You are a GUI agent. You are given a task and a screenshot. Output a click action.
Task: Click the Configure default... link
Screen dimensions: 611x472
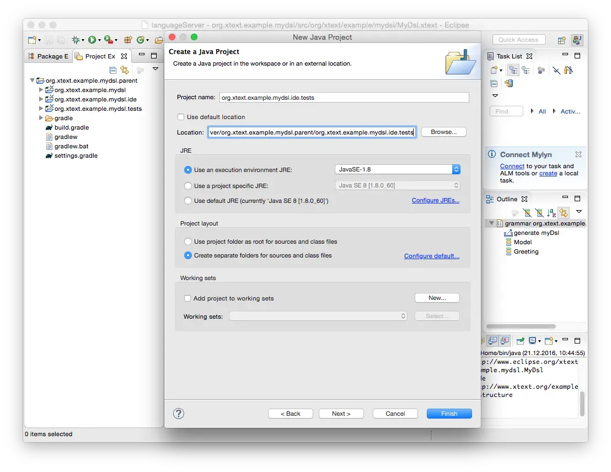tap(432, 256)
